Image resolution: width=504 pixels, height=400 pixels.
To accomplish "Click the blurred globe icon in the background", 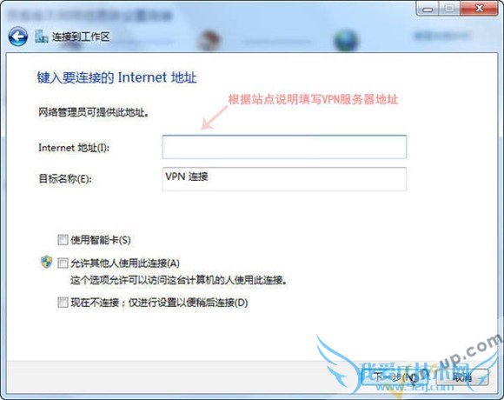I will 346,40.
